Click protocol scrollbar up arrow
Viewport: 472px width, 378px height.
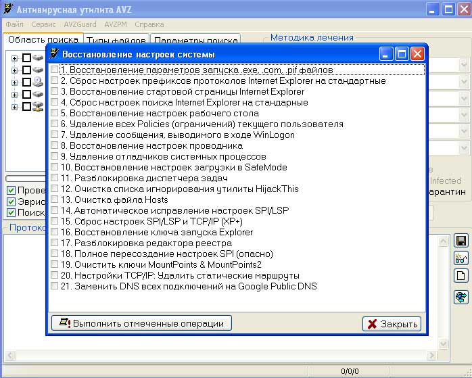[x=443, y=241]
